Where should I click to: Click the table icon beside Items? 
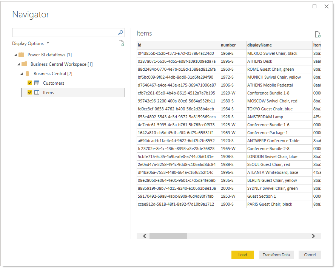(x=36, y=92)
